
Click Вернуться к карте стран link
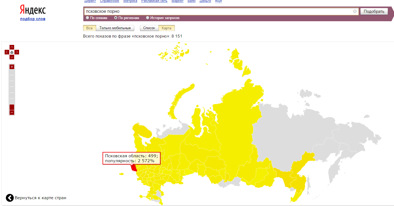coord(41,198)
